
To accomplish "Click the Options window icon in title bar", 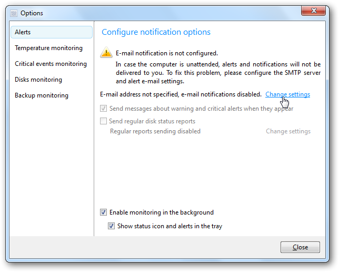I will tap(14, 13).
